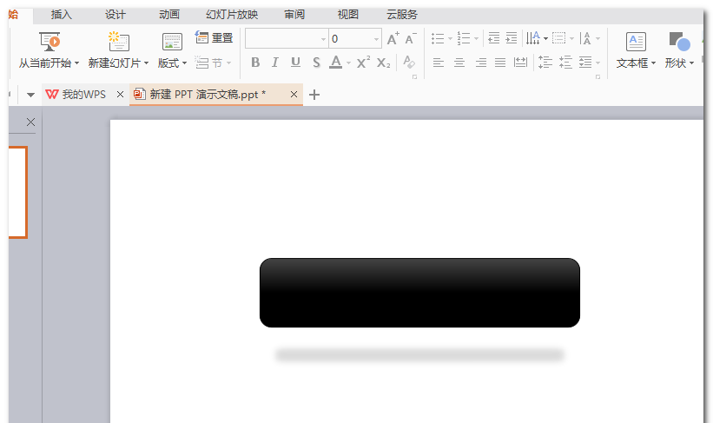Viewport: 713px width, 423px height.
Task: Open the Cloud Service (云服务) tab
Action: click(402, 15)
